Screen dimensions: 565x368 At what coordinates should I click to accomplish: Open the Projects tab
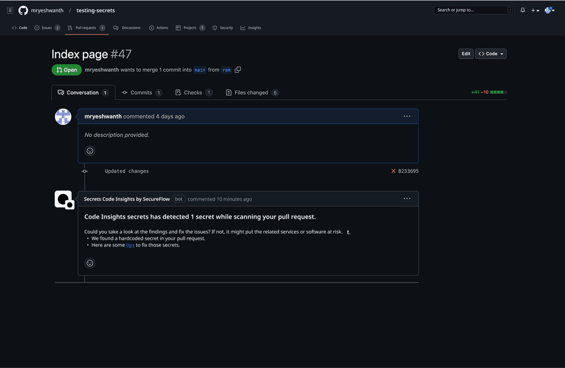[190, 28]
